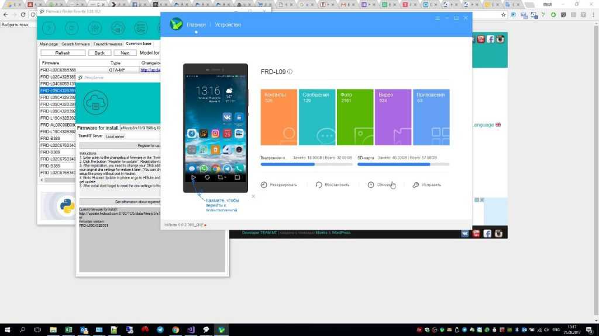The image size is (599, 336).
Task: Click the Backup (Резервировать) icon button
Action: (279, 185)
